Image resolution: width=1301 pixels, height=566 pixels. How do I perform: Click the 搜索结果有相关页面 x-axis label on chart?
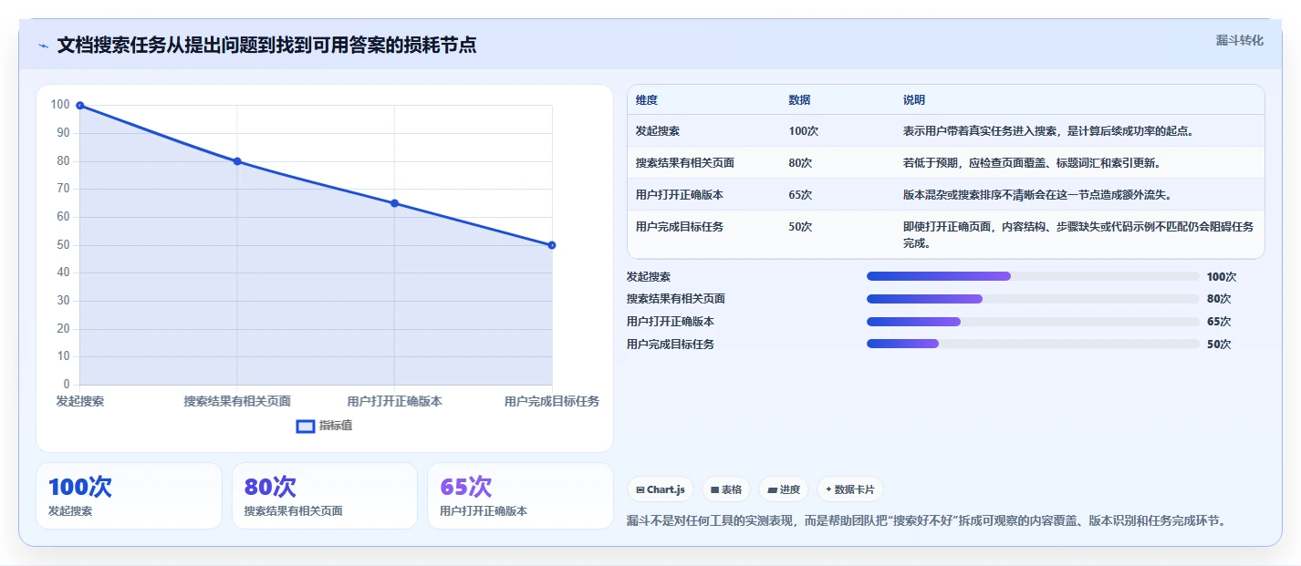(237, 401)
